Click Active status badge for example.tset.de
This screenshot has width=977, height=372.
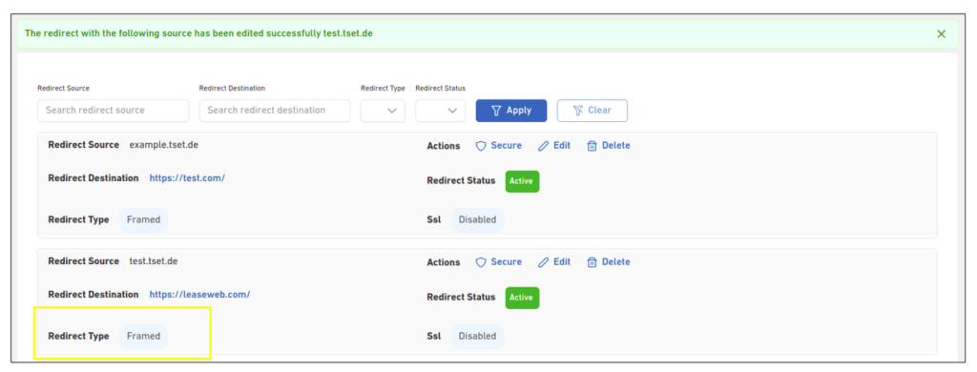pos(522,181)
